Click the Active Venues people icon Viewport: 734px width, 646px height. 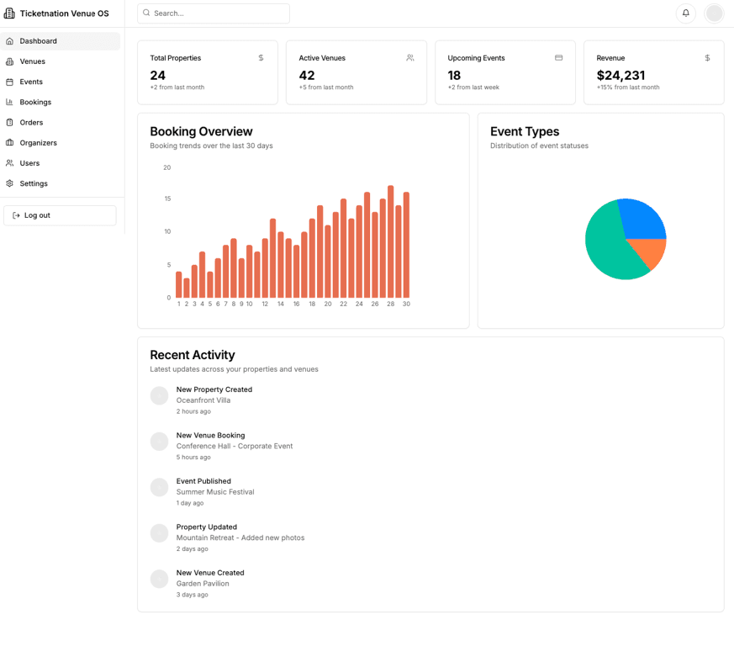point(410,58)
